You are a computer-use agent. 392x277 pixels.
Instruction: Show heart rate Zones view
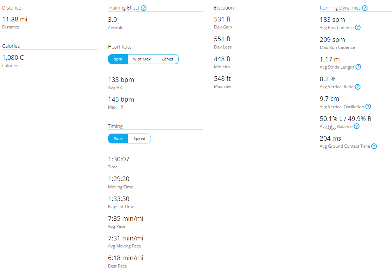(x=167, y=59)
